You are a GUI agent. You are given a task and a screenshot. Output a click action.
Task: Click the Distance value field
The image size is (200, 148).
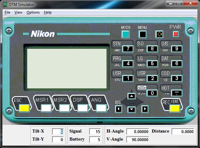coord(183,131)
